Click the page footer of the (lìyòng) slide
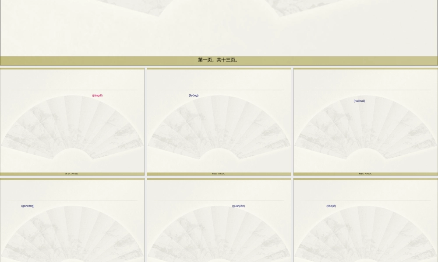This screenshot has width=438, height=262. pyautogui.click(x=219, y=174)
